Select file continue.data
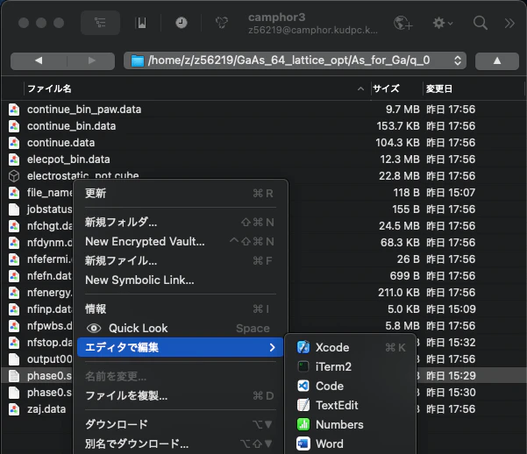Screen dimensions: 527x454 pos(61,143)
